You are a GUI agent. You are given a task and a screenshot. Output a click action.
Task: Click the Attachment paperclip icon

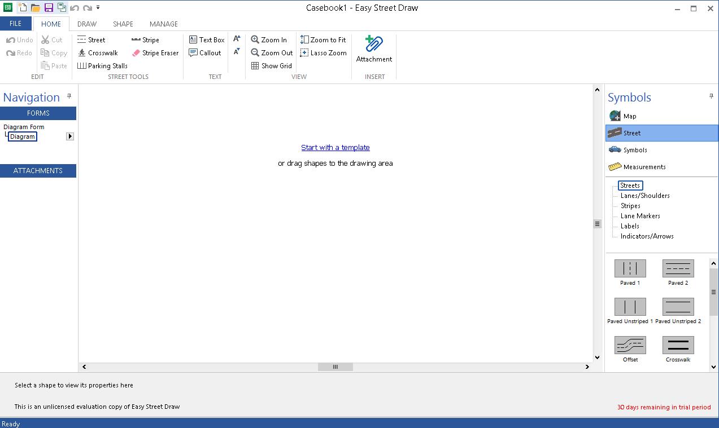click(x=374, y=45)
